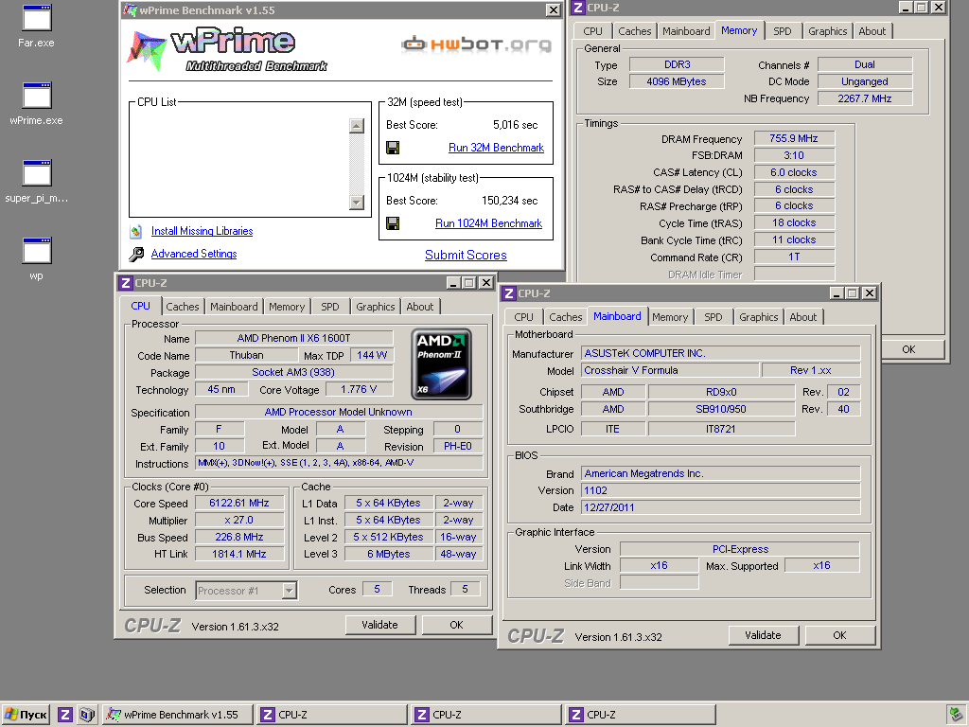Open Far.exe desktop icon

coord(36,26)
